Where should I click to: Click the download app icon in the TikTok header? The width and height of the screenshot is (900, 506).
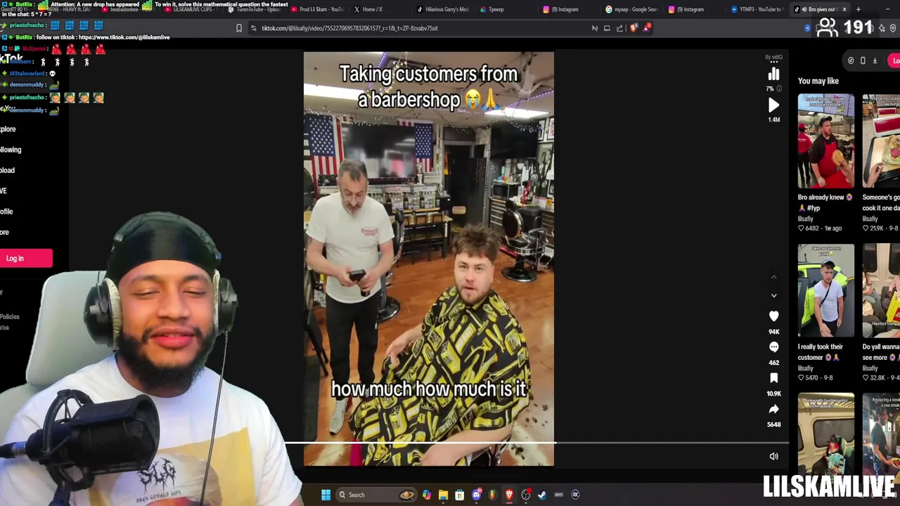pyautogui.click(x=875, y=60)
